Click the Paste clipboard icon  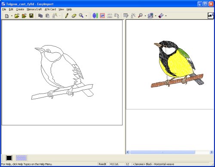click(48, 16)
